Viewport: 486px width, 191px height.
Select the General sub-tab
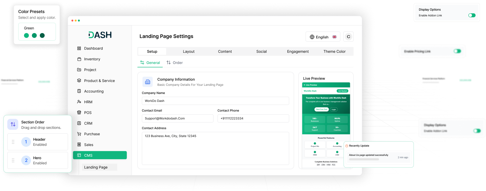pyautogui.click(x=150, y=63)
